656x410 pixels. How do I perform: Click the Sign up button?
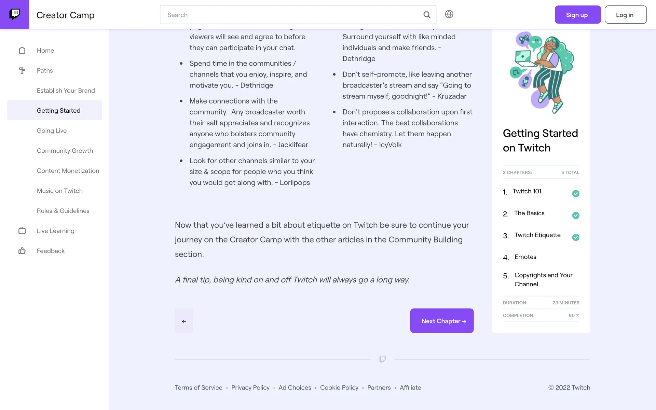(x=577, y=15)
